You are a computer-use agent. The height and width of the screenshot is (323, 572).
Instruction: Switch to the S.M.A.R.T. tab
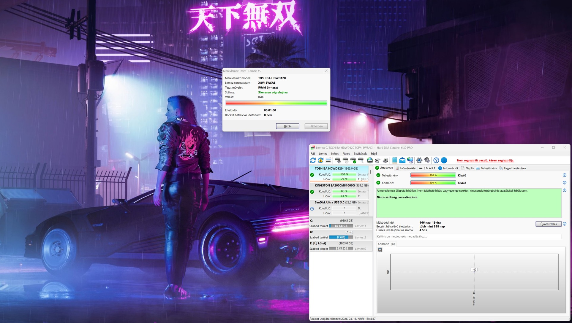coord(427,168)
